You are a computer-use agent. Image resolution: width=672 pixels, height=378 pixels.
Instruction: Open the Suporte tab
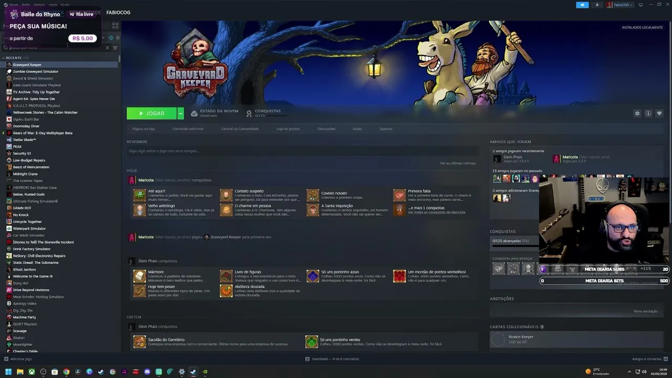(386, 129)
